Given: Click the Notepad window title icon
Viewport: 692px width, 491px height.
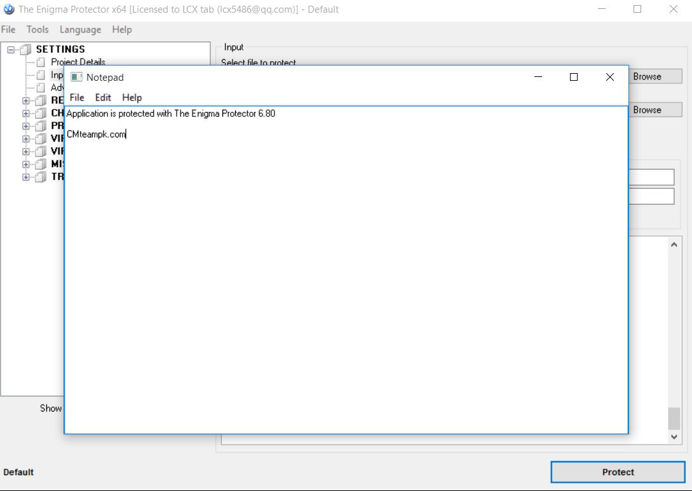Looking at the screenshot, I should 77,77.
